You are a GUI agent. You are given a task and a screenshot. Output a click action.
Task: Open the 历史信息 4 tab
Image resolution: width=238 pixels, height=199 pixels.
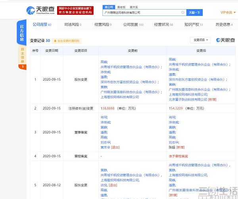(224, 25)
